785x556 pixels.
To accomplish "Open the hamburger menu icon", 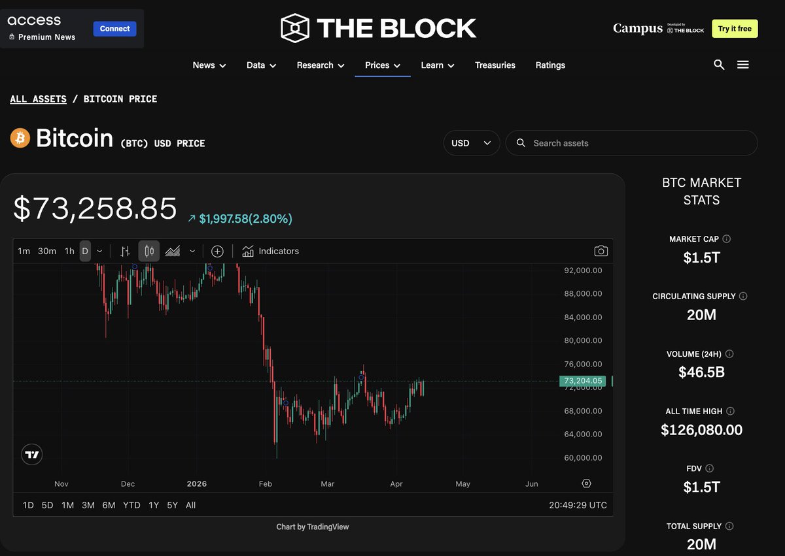I will pos(742,65).
